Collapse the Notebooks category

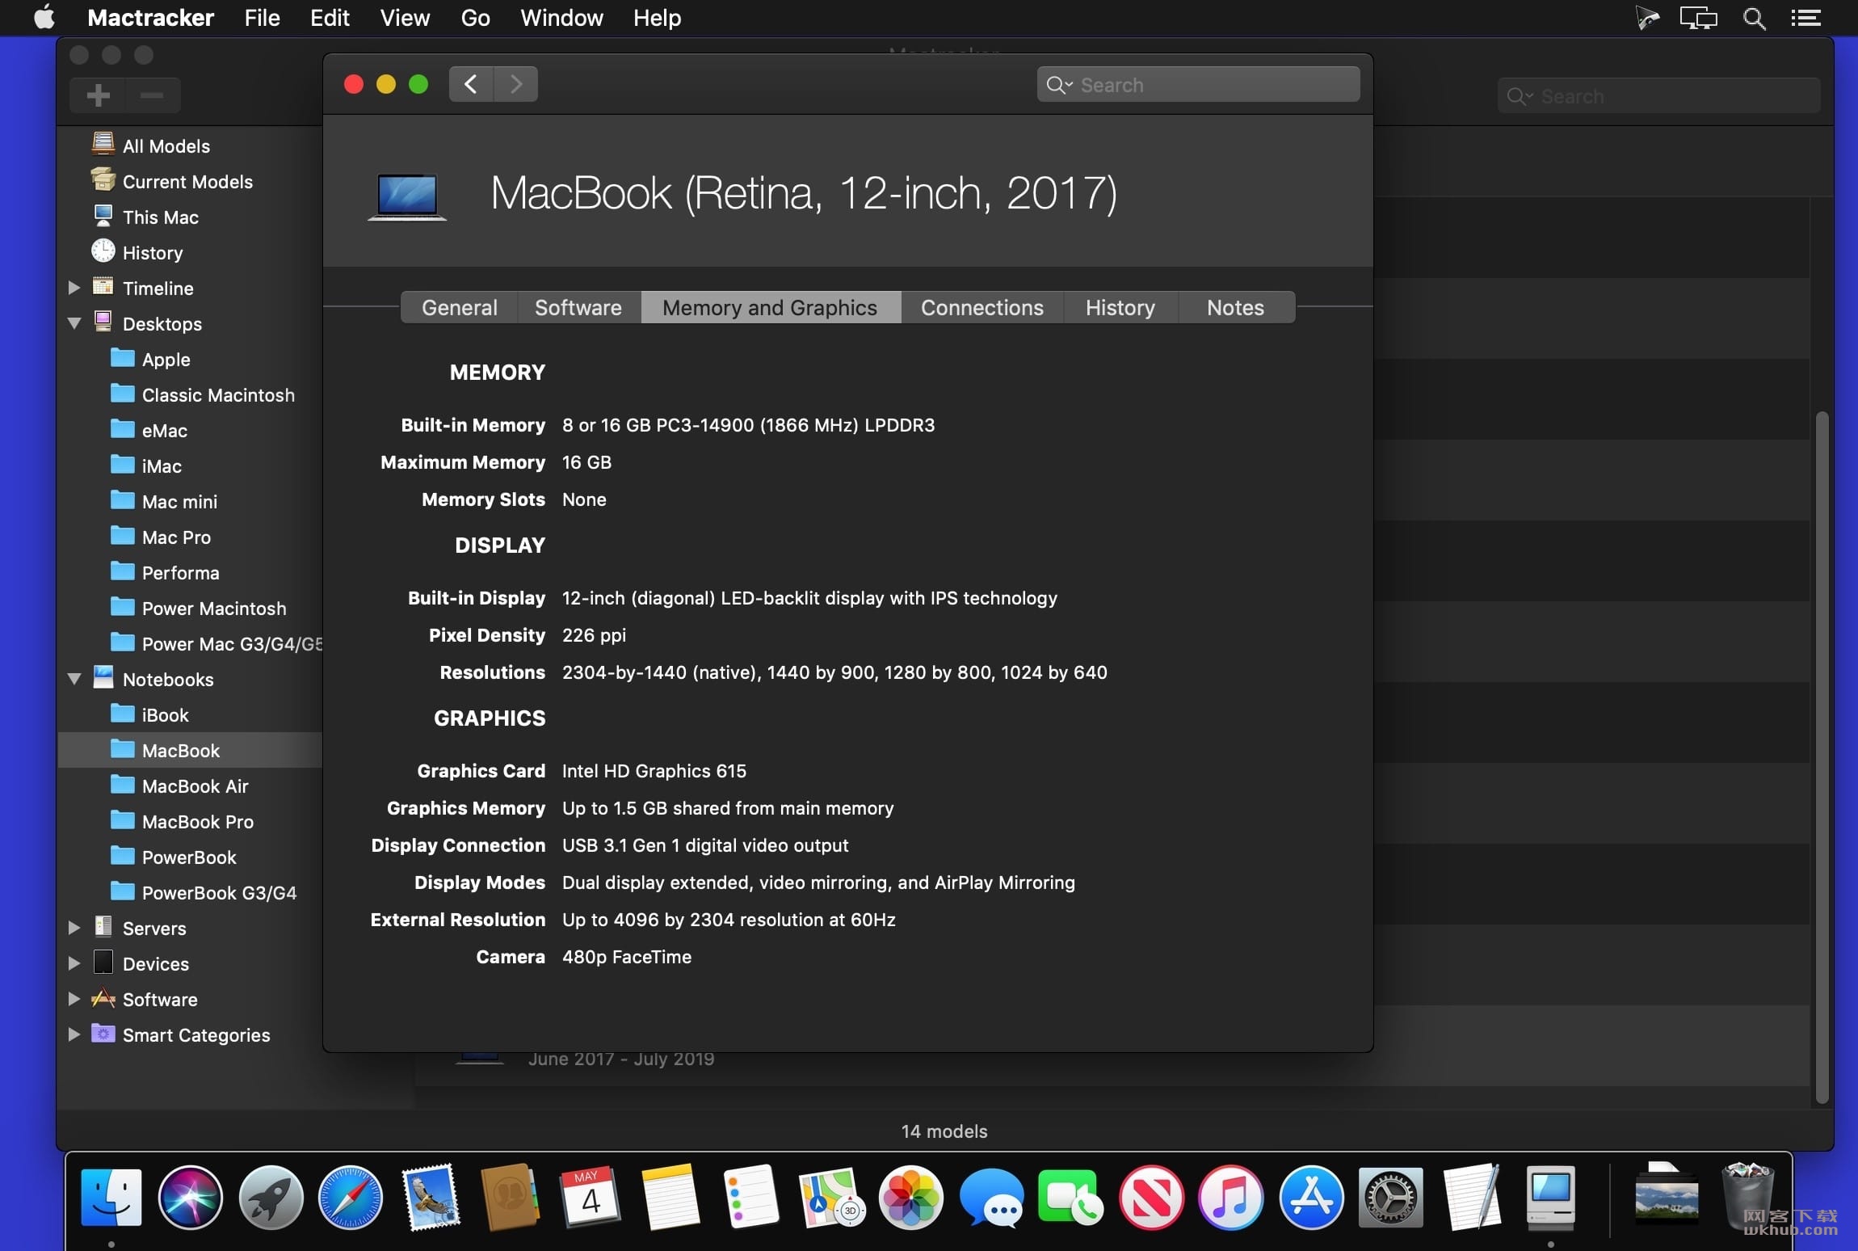coord(74,679)
